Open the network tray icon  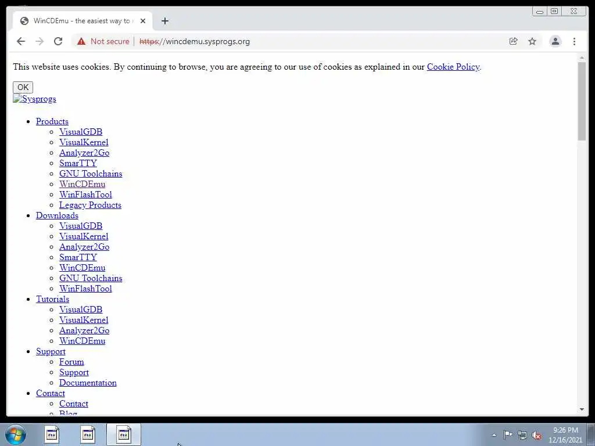(522, 435)
